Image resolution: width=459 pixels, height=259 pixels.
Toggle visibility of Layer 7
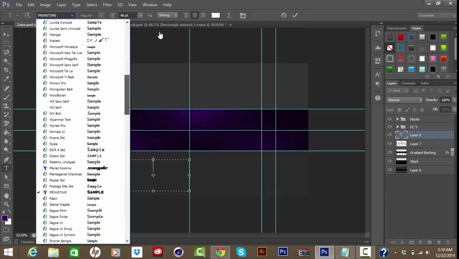390,144
